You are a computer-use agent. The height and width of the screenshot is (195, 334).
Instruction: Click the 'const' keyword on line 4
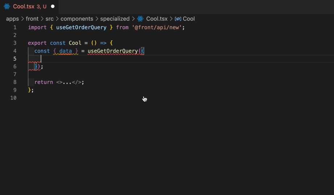click(x=42, y=51)
